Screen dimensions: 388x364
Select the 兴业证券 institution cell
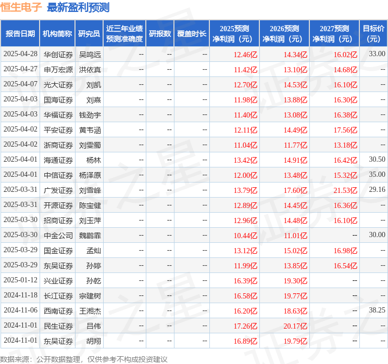point(58,281)
